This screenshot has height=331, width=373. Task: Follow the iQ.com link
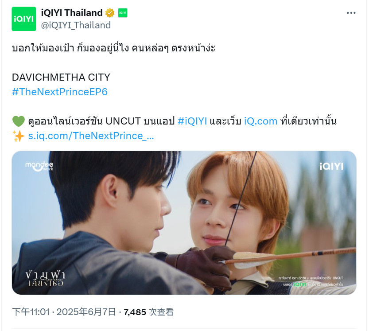[x=261, y=121]
